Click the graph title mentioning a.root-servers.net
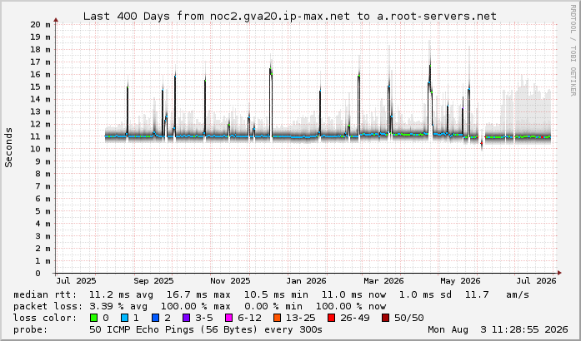Viewport: 581px width, 341px height. (290, 17)
